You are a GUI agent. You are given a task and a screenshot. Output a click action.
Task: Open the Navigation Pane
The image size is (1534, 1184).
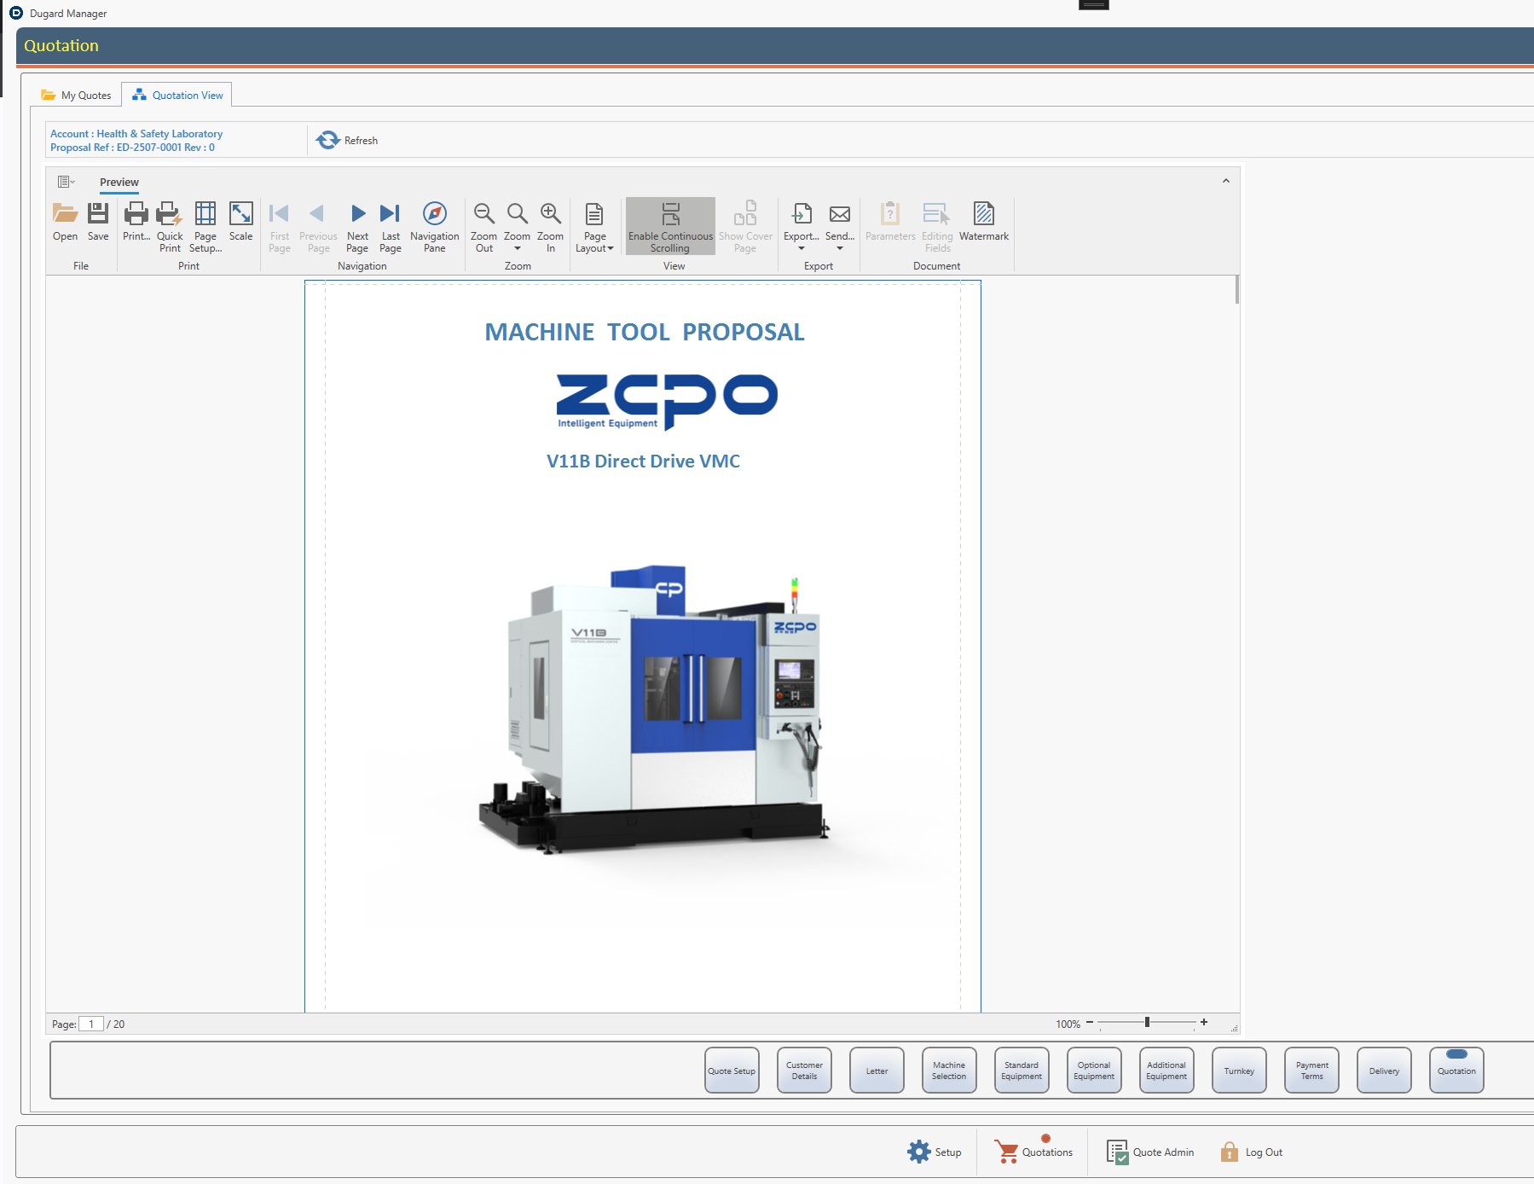coord(435,227)
